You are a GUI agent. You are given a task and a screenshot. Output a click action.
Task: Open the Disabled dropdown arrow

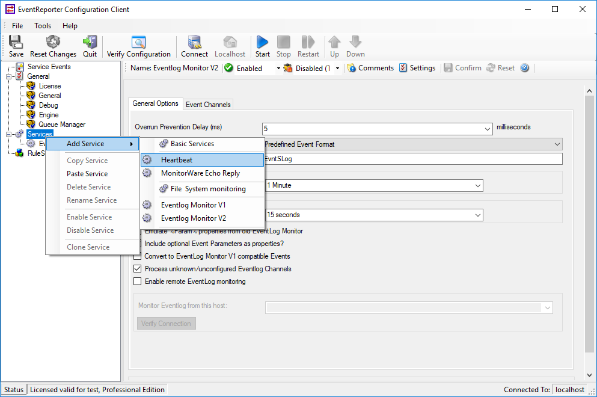coord(337,68)
